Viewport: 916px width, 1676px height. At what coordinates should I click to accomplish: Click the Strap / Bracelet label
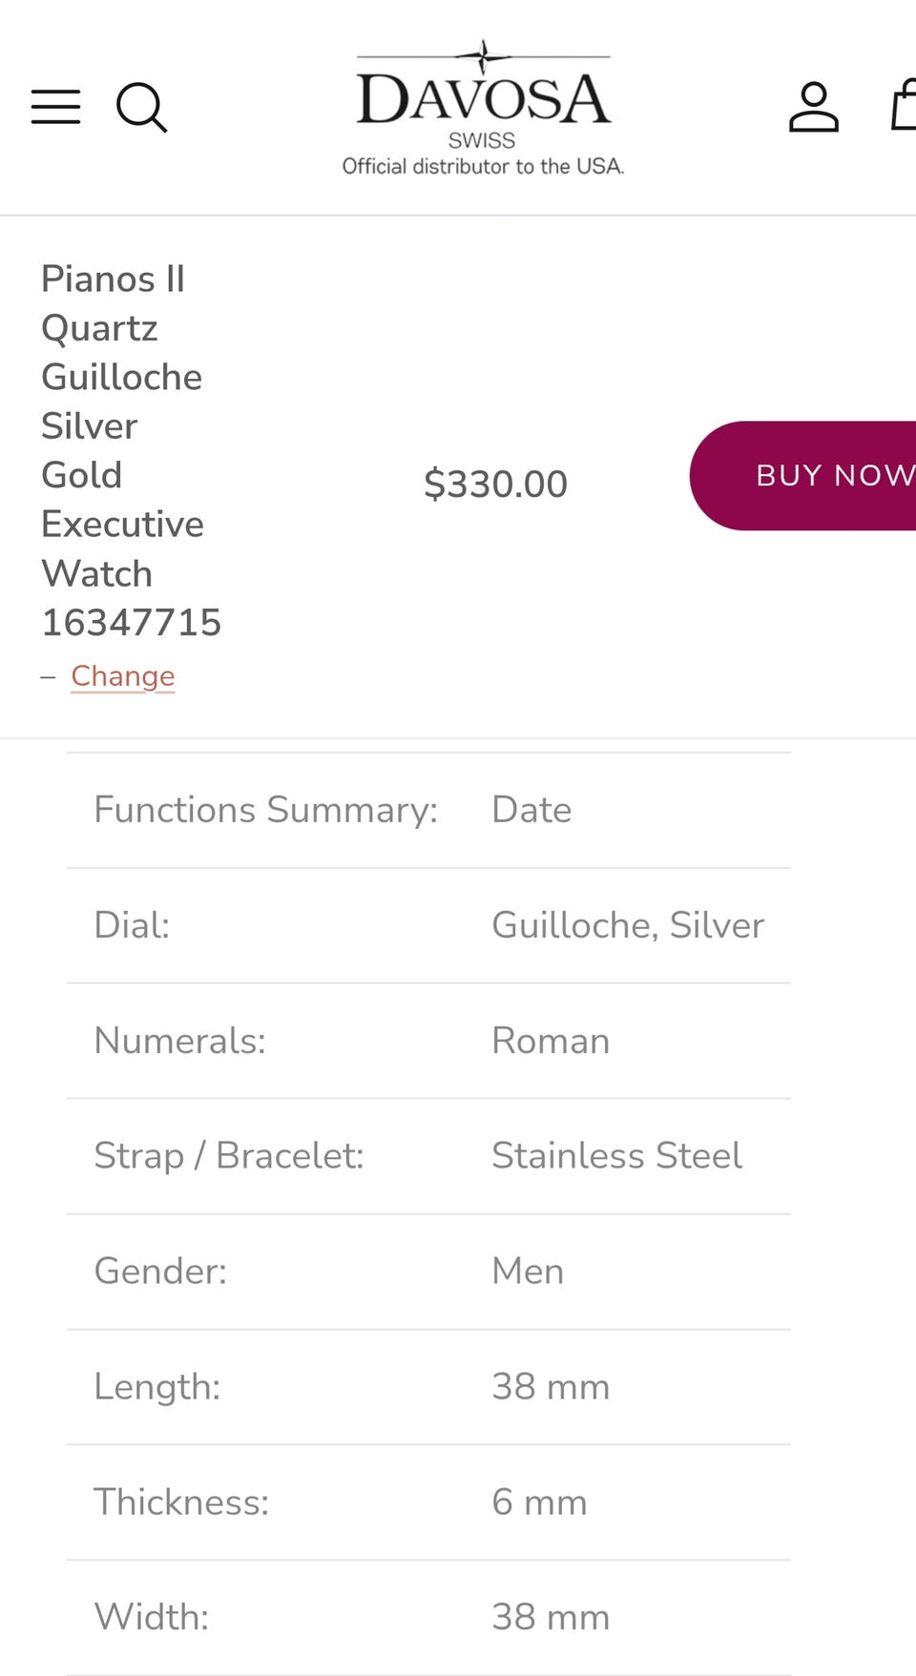pyautogui.click(x=229, y=1156)
